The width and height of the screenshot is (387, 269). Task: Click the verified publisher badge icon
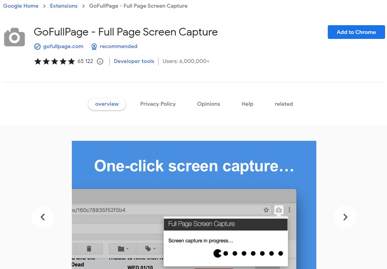pyautogui.click(x=37, y=46)
